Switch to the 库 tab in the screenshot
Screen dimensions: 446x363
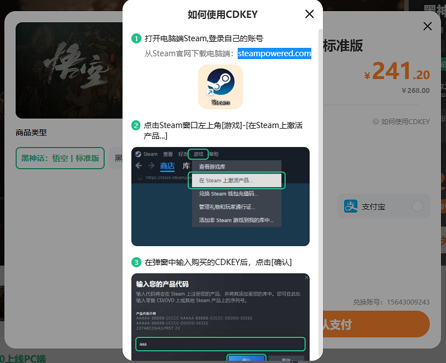click(x=186, y=166)
